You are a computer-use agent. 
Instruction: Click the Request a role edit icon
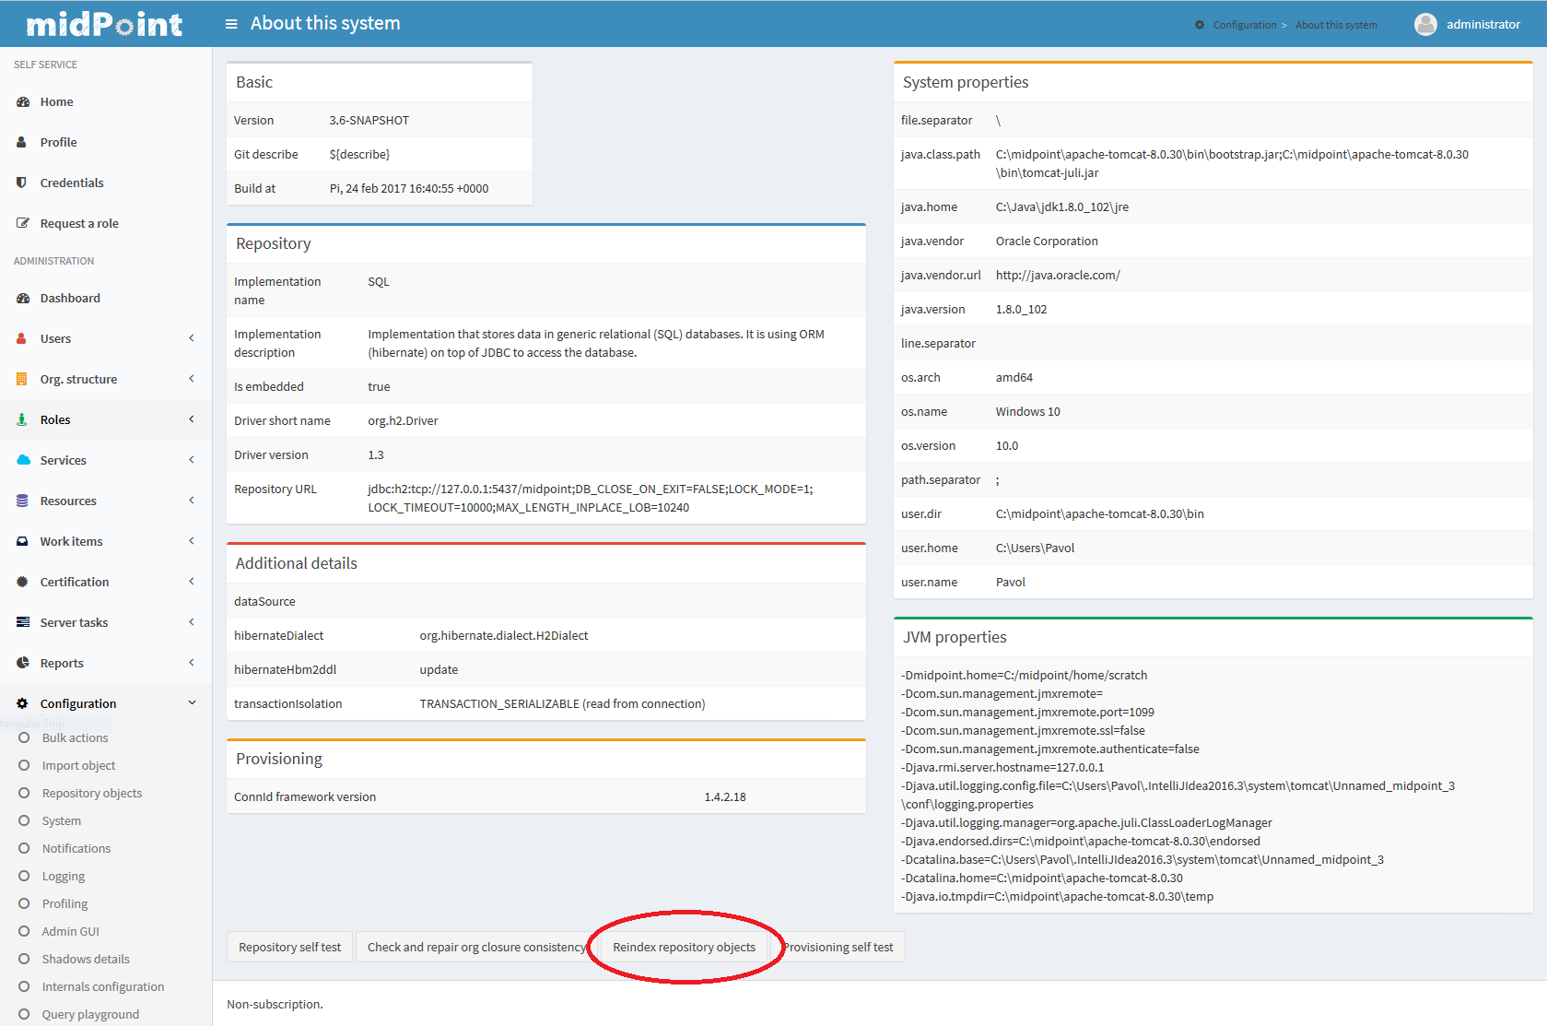(x=23, y=223)
